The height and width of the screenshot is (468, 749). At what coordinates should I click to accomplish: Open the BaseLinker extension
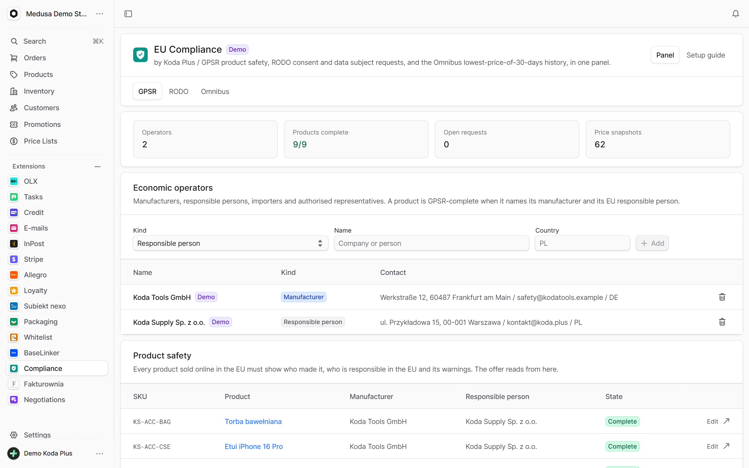57,353
